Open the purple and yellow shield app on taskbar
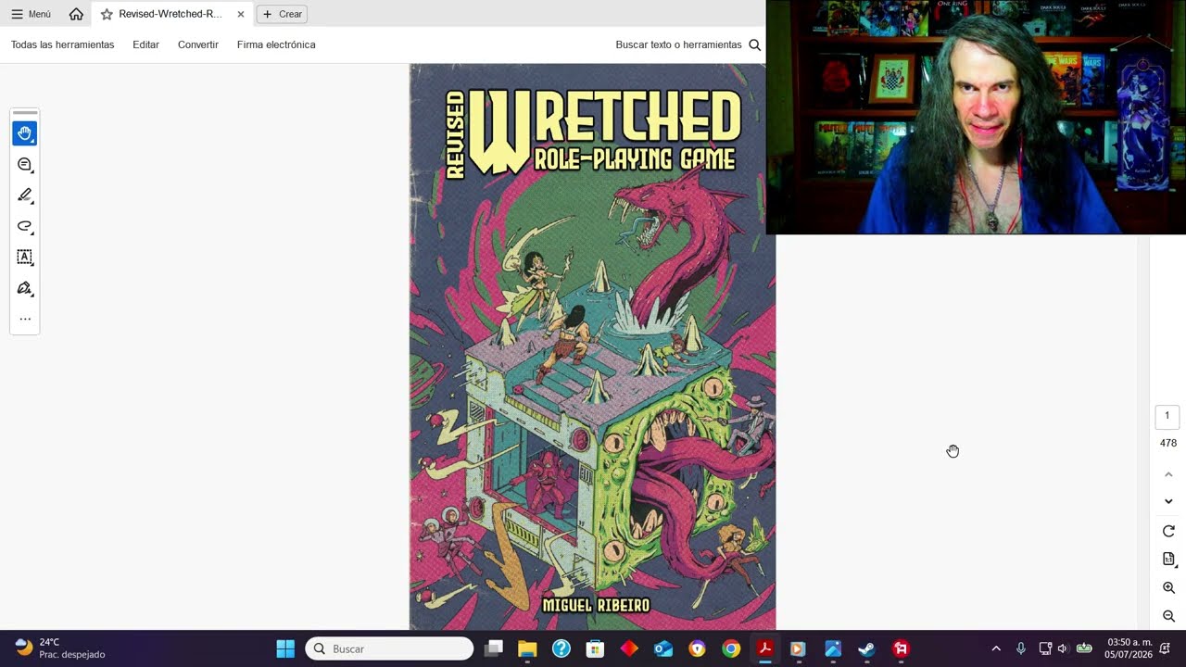Screen dimensions: 1186x667 pos(697,648)
